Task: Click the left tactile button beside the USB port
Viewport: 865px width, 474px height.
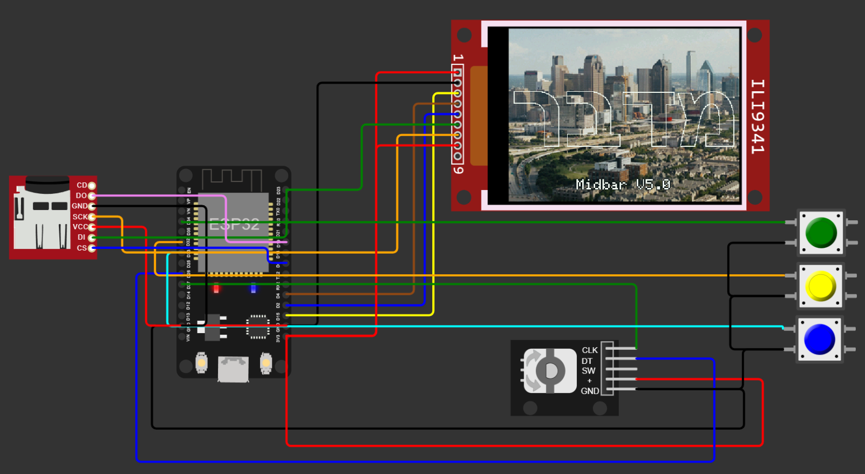Action: [x=201, y=363]
